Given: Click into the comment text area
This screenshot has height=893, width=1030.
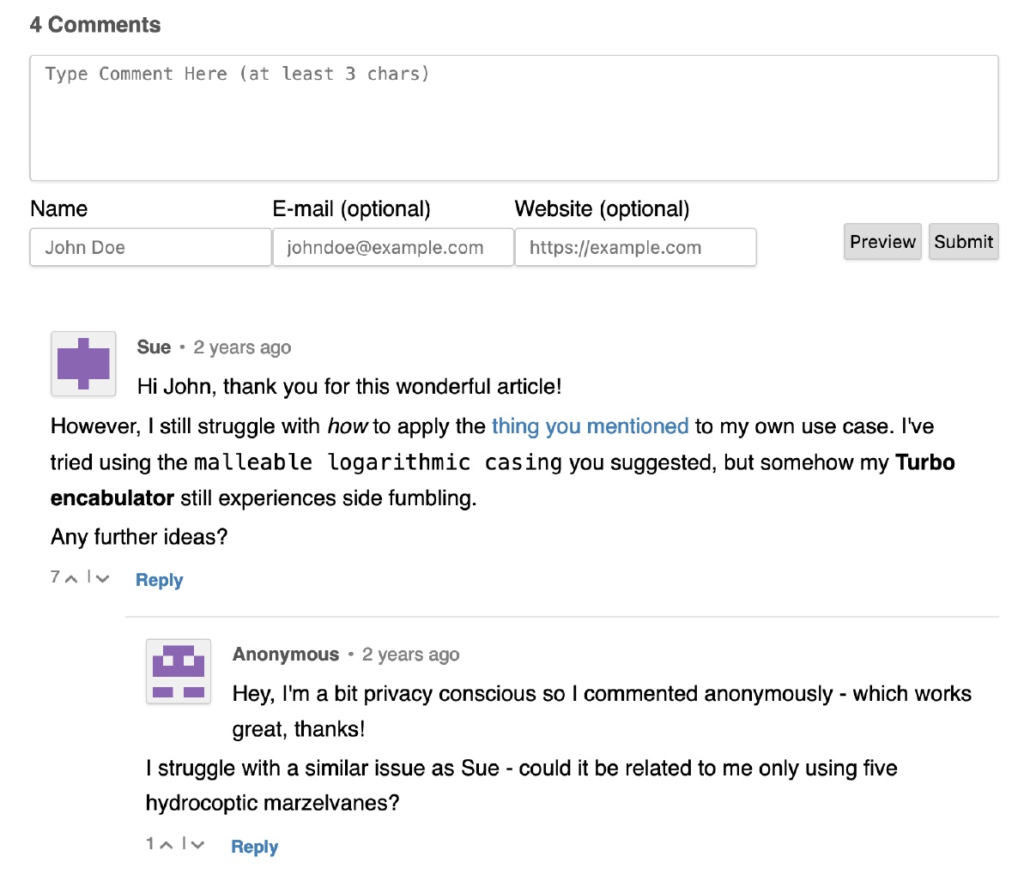Looking at the screenshot, I should (513, 118).
